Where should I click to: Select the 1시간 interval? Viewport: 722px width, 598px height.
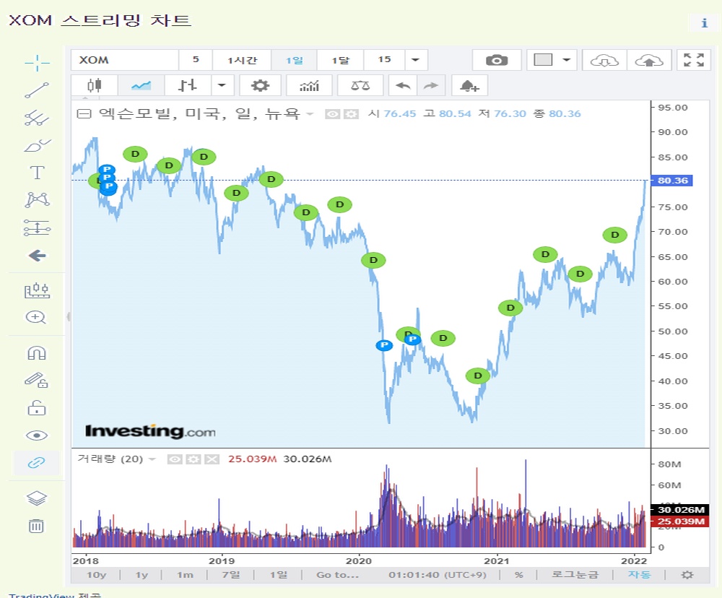[242, 60]
